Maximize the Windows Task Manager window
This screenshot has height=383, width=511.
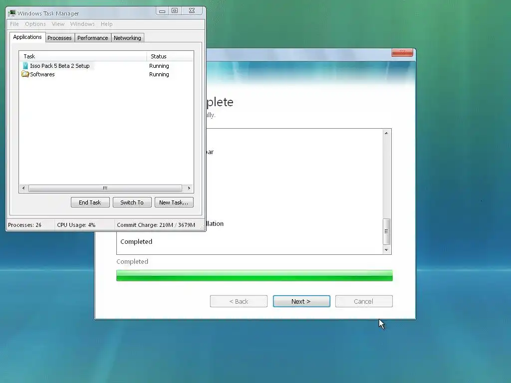pyautogui.click(x=175, y=11)
